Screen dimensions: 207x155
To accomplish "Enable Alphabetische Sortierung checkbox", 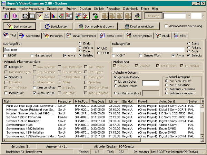I will tap(167, 26).
